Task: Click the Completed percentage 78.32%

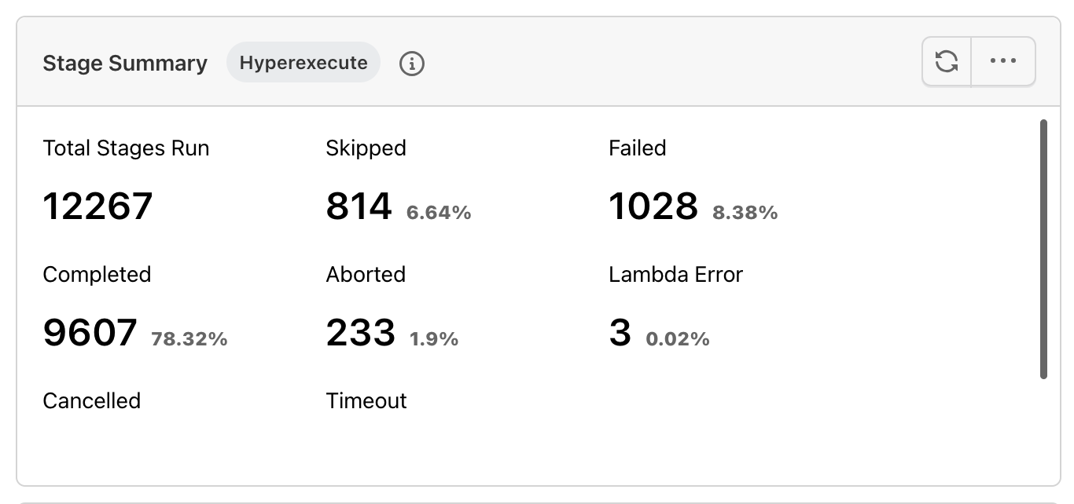Action: [189, 339]
